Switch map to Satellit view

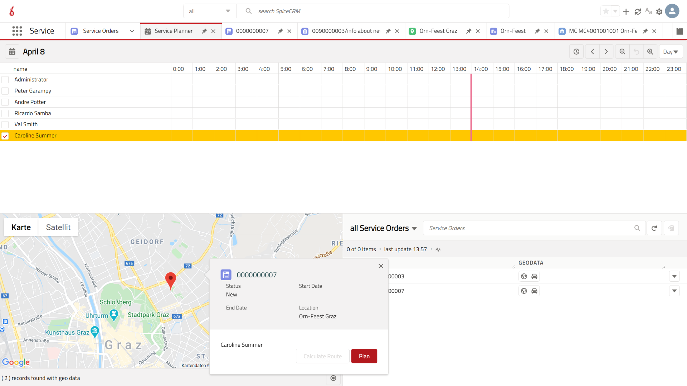58,227
